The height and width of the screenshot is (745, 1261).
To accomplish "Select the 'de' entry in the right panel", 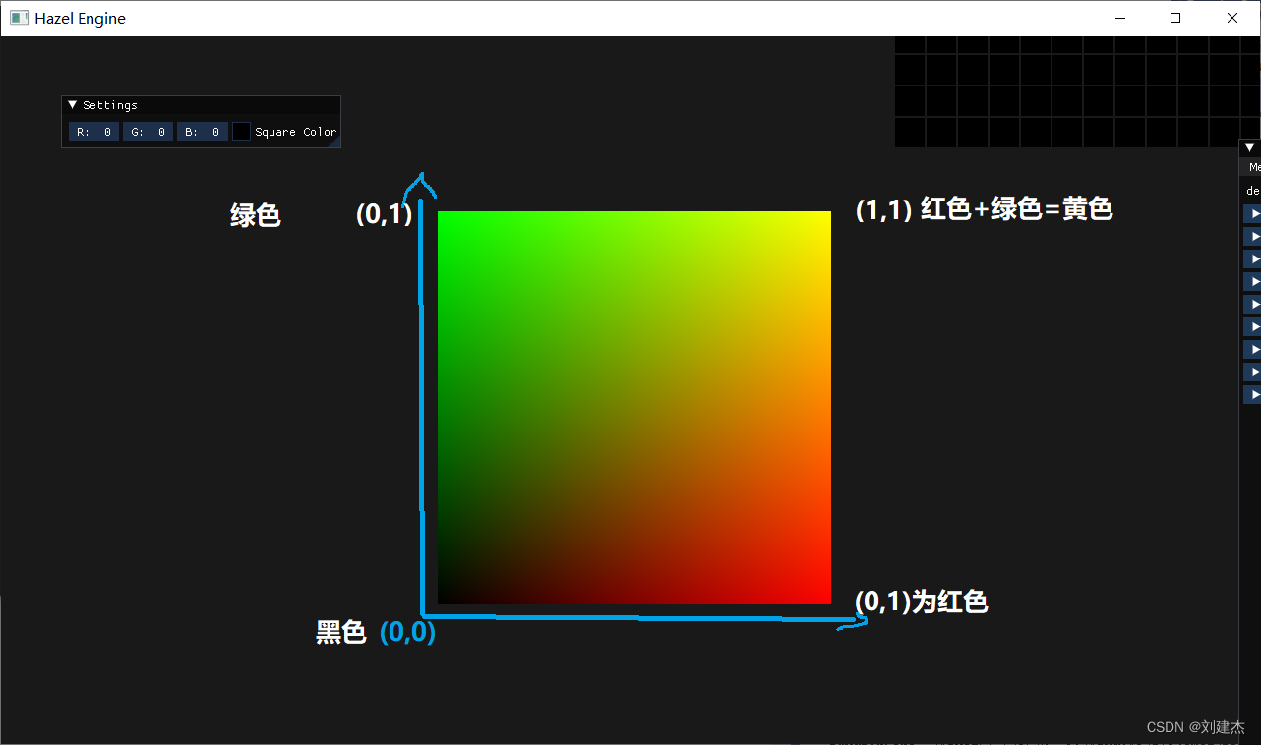I will (1251, 190).
